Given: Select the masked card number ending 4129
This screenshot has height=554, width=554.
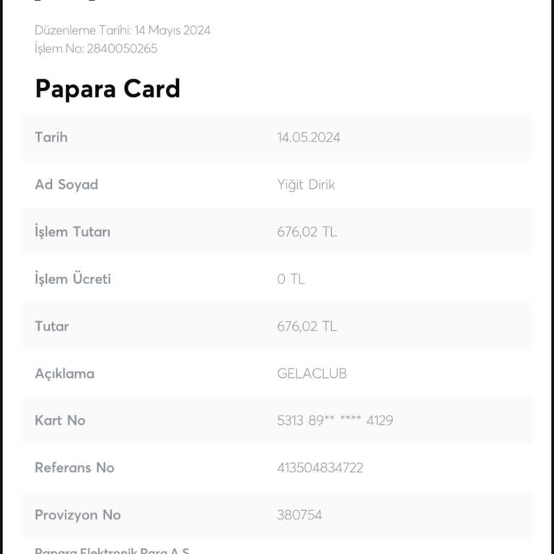Looking at the screenshot, I should (x=335, y=421).
